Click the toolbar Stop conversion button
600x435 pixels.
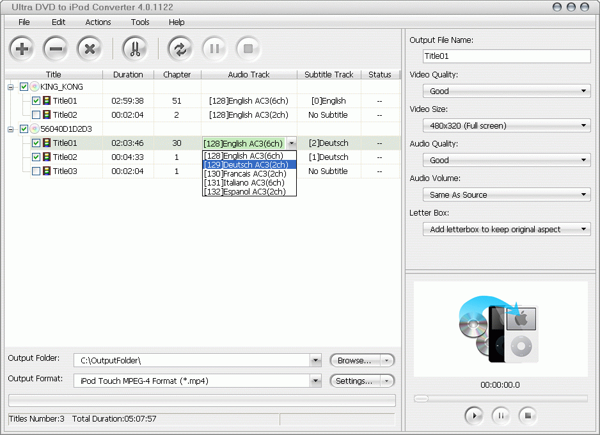pyautogui.click(x=248, y=49)
